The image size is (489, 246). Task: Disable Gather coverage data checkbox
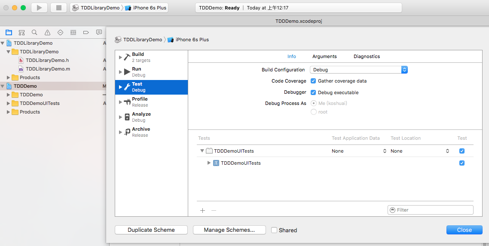313,81
